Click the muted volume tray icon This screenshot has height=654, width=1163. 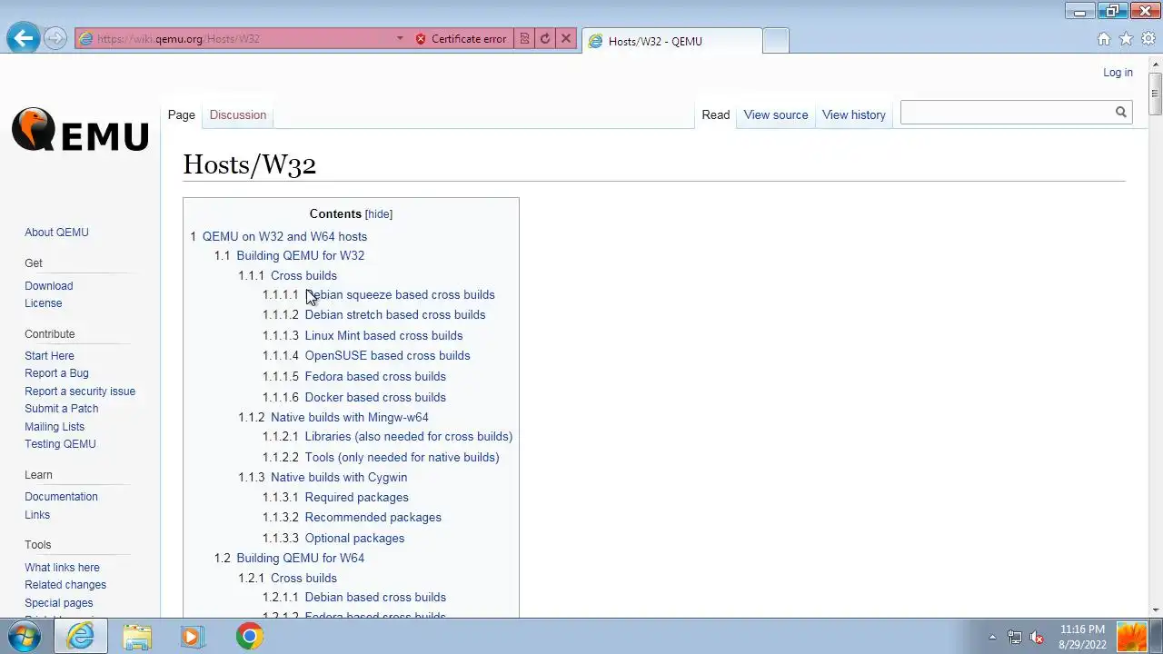point(1036,637)
